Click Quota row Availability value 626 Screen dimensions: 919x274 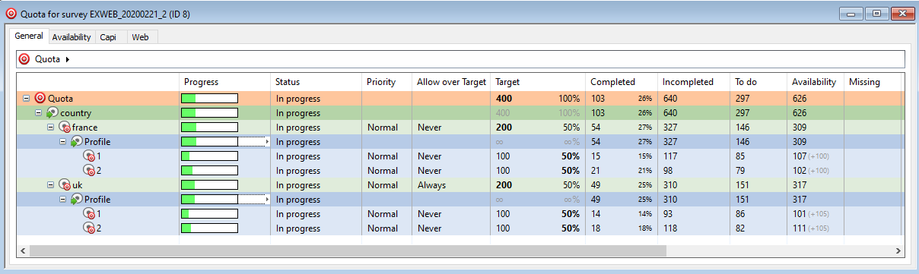click(x=800, y=99)
